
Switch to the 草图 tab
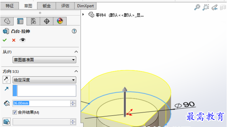point(28,6)
